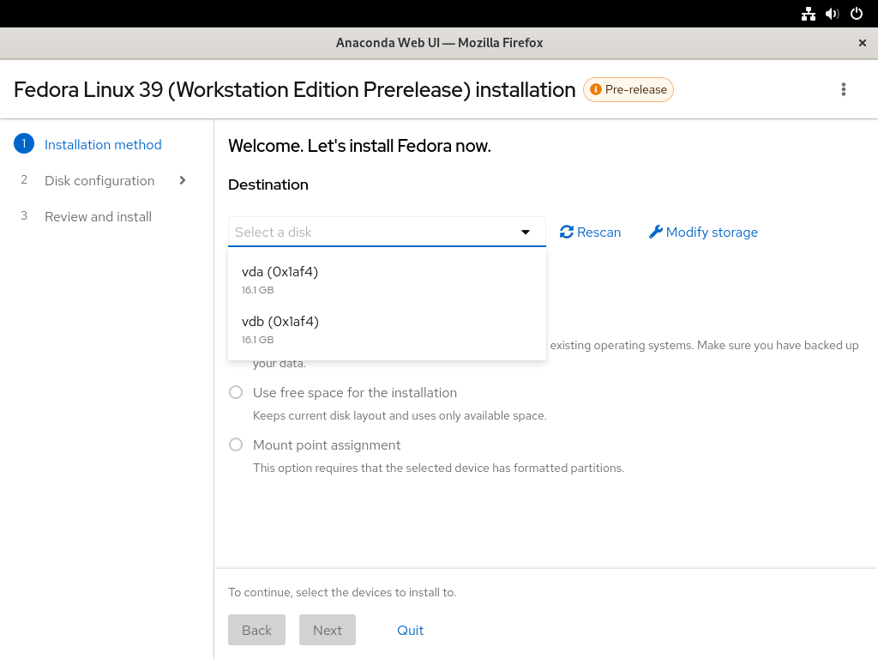
Task: Click the Pre-release info icon
Action: pos(596,89)
